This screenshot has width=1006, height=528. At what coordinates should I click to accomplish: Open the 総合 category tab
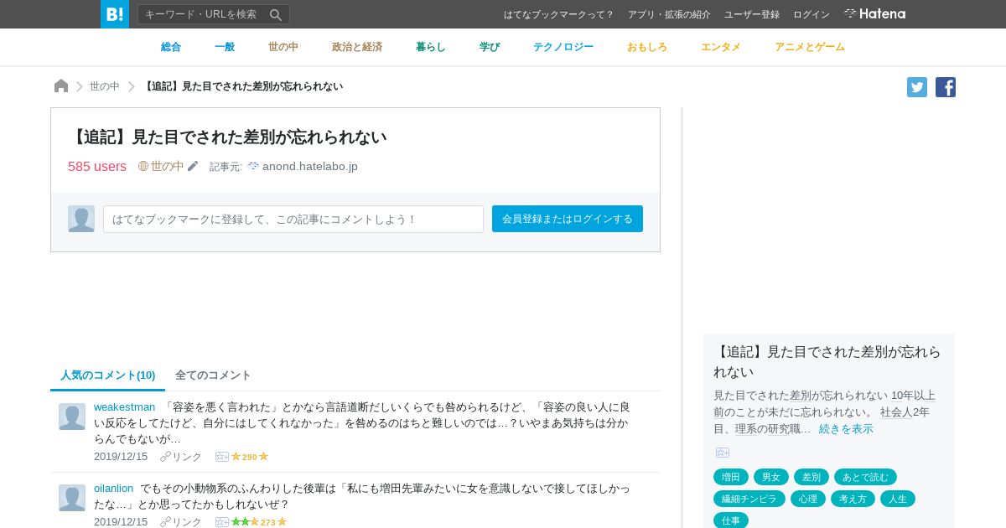[171, 47]
